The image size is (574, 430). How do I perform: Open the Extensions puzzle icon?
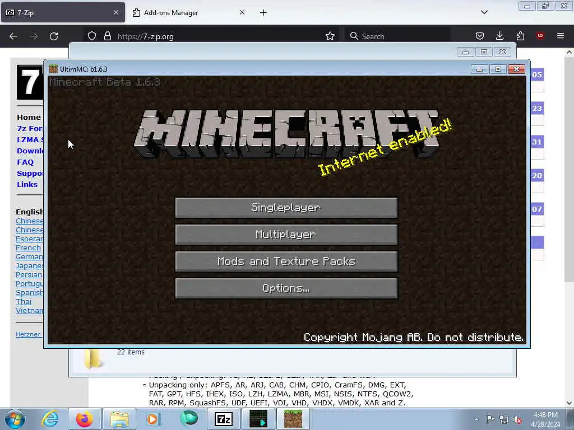520,36
